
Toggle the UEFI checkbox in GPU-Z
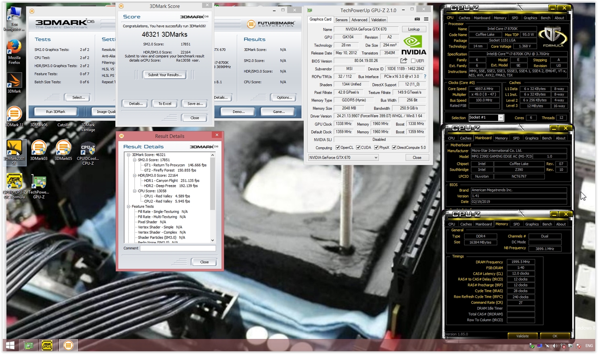(413, 61)
